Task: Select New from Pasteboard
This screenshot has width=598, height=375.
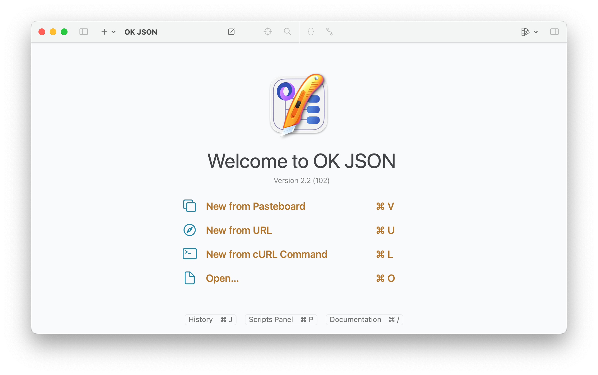Action: pos(255,206)
